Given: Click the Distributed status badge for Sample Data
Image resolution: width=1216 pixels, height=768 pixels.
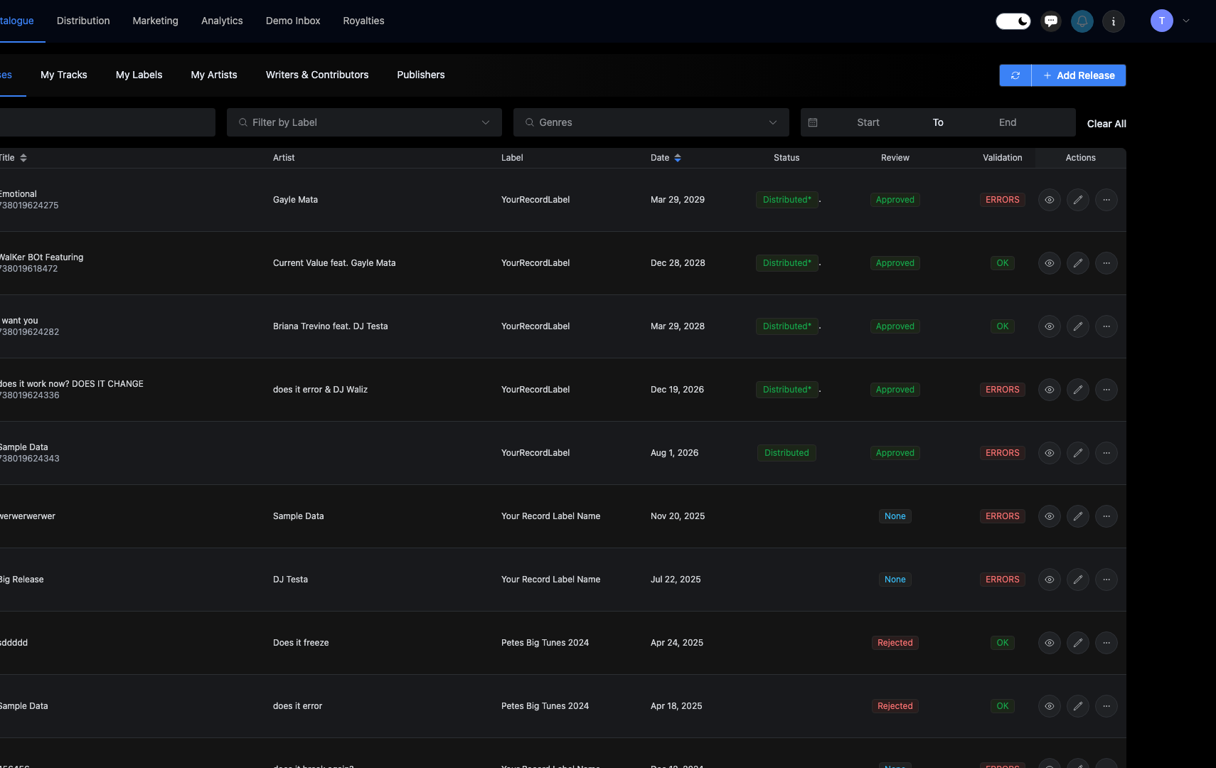Looking at the screenshot, I should 786,453.
